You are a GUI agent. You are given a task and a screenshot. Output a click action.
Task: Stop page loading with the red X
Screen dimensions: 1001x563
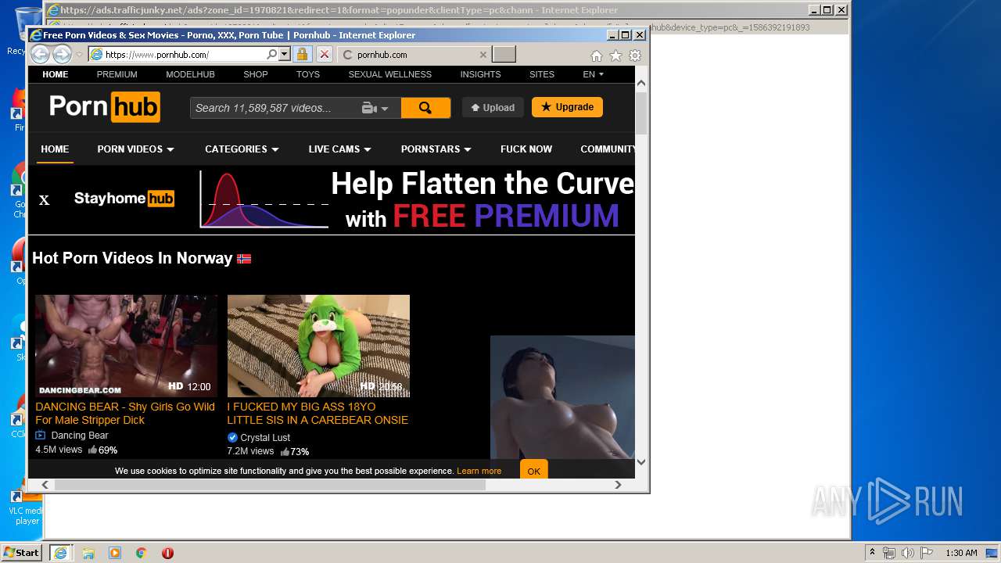pyautogui.click(x=325, y=55)
